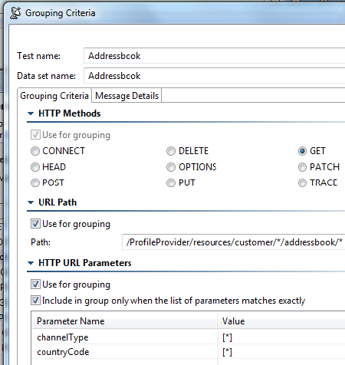Choose the DELETE HTTP method

tap(171, 151)
